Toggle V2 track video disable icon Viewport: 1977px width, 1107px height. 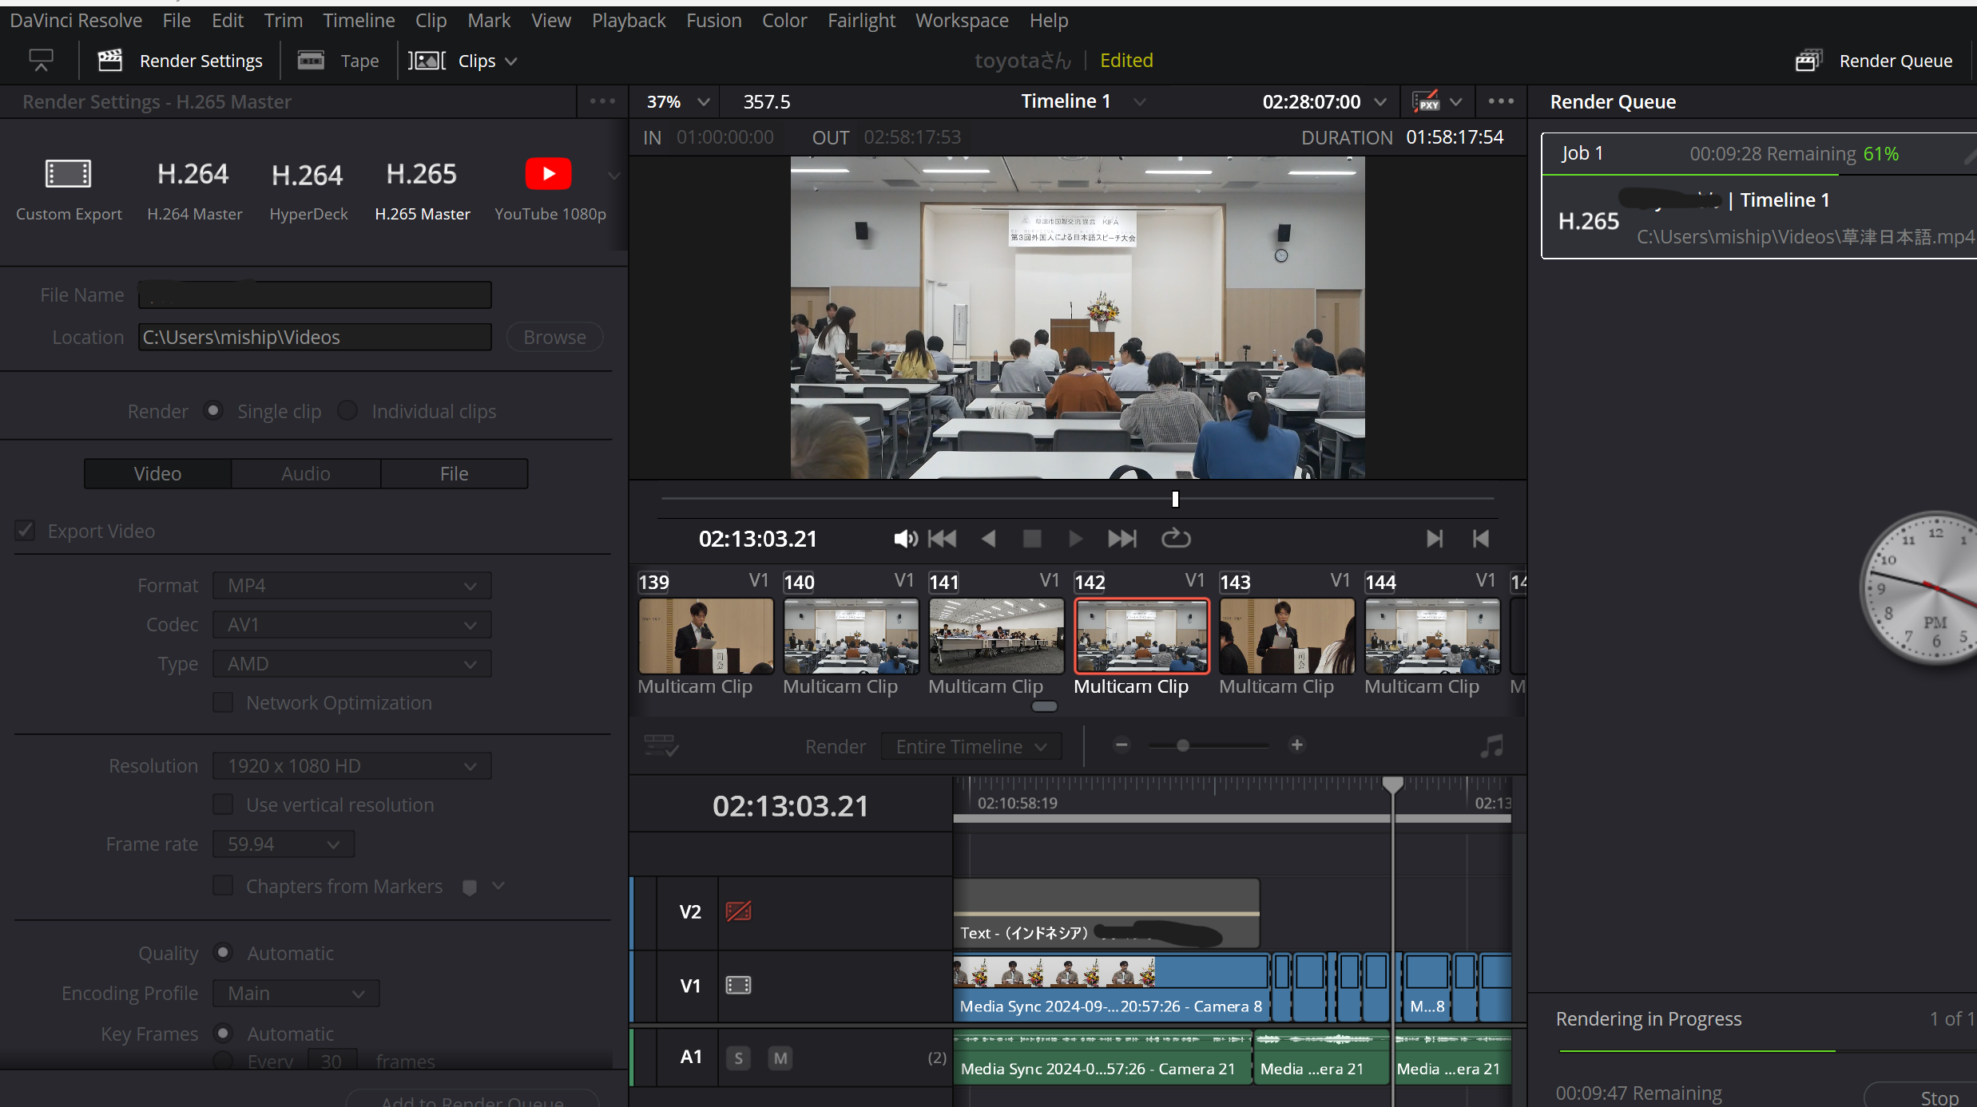click(x=738, y=911)
